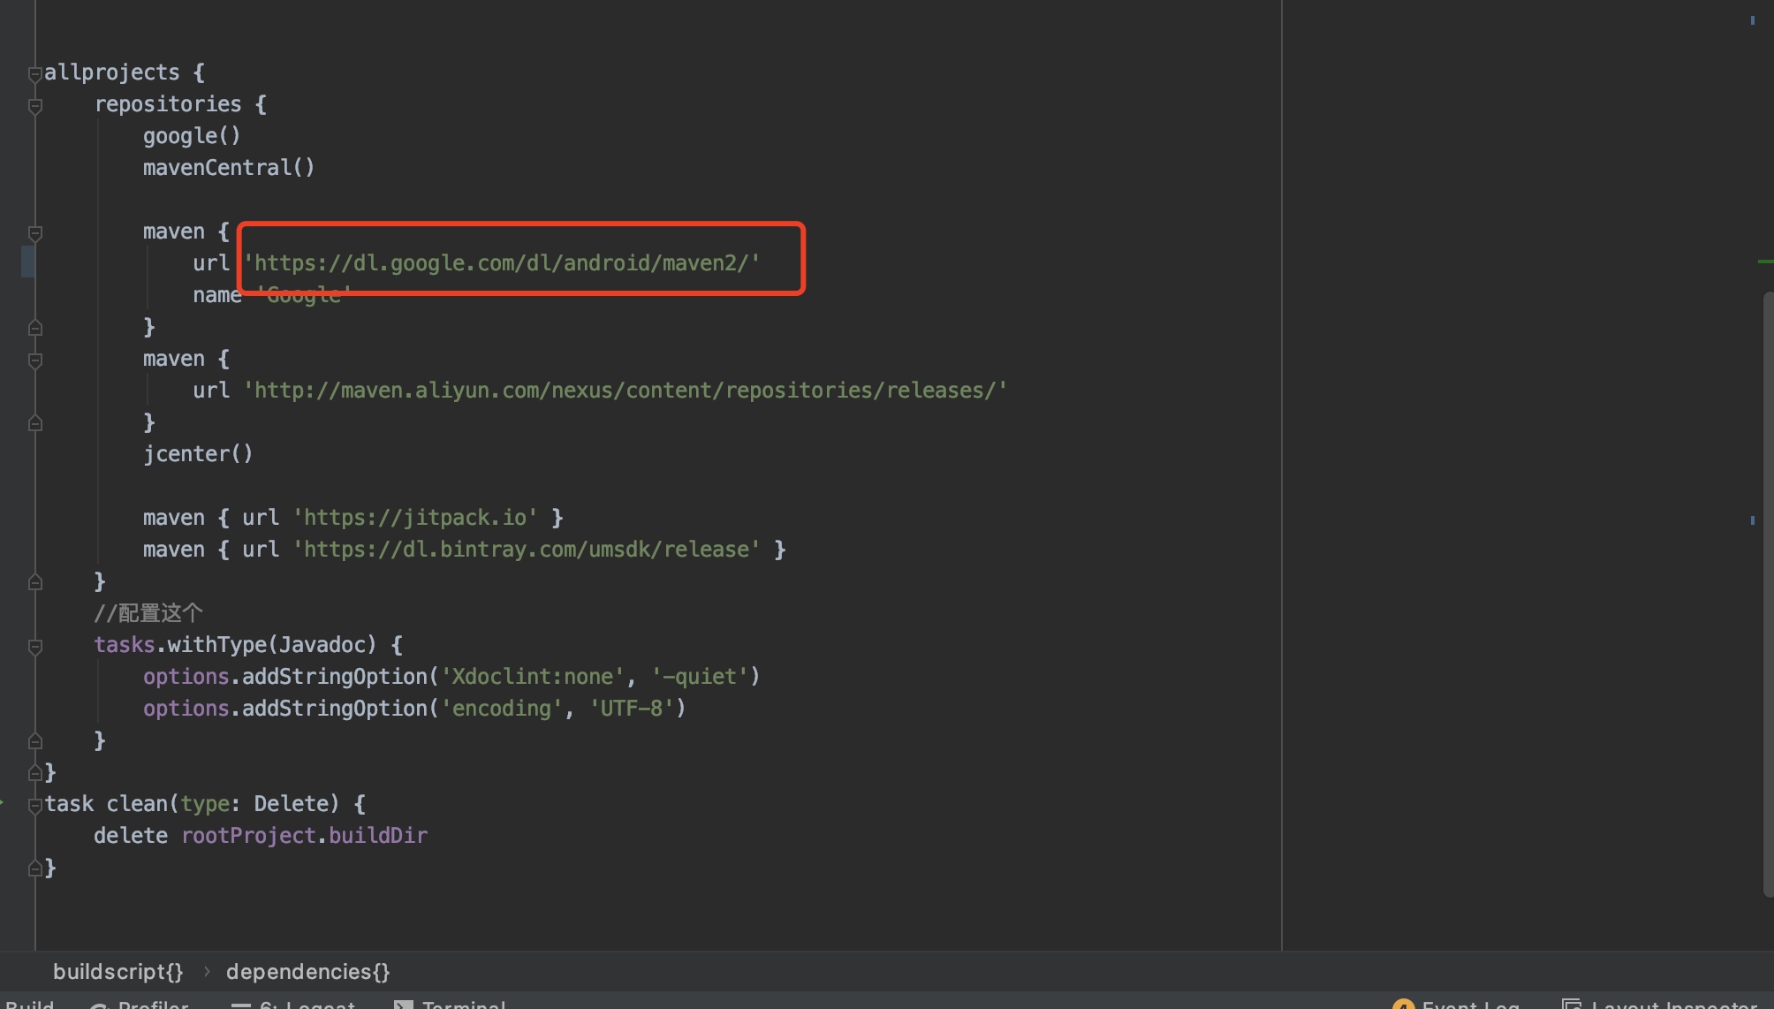This screenshot has width=1774, height=1009.
Task: Click the 'UTF-8' string argument
Action: click(632, 709)
